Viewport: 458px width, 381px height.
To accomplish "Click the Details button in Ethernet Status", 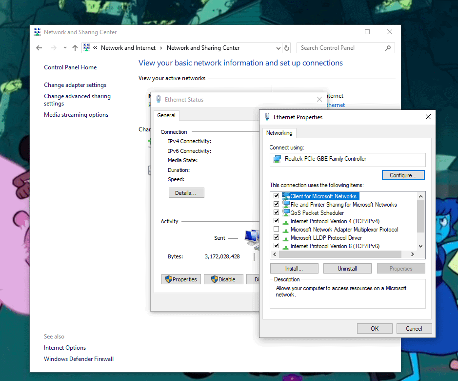I will tap(186, 193).
